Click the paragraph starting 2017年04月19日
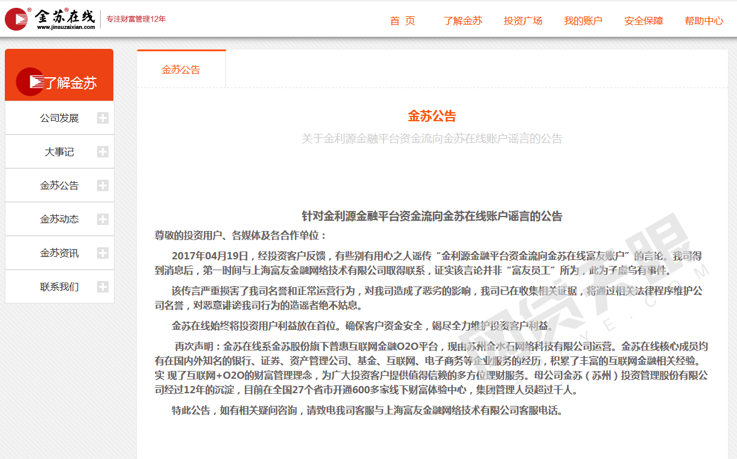737x459 pixels. click(429, 263)
